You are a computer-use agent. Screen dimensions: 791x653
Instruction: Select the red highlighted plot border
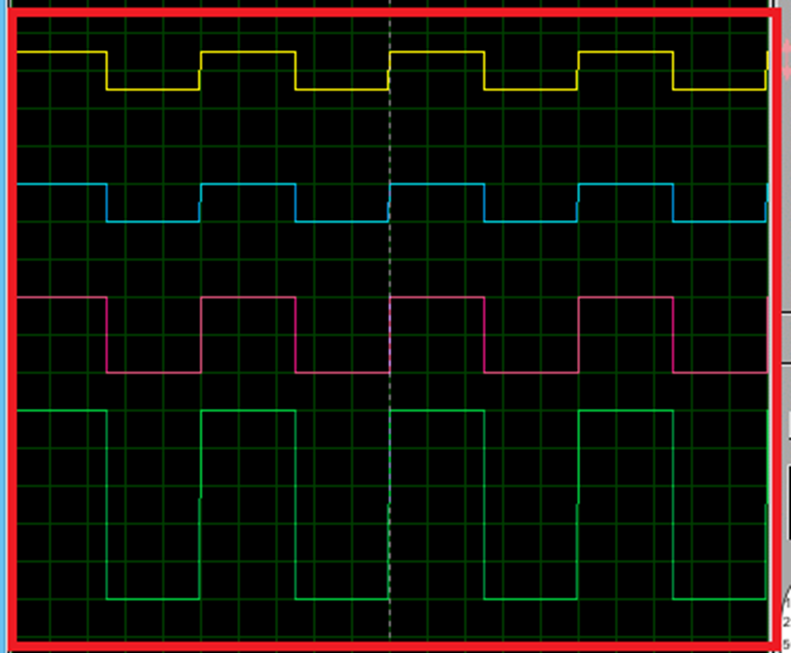(386, 14)
